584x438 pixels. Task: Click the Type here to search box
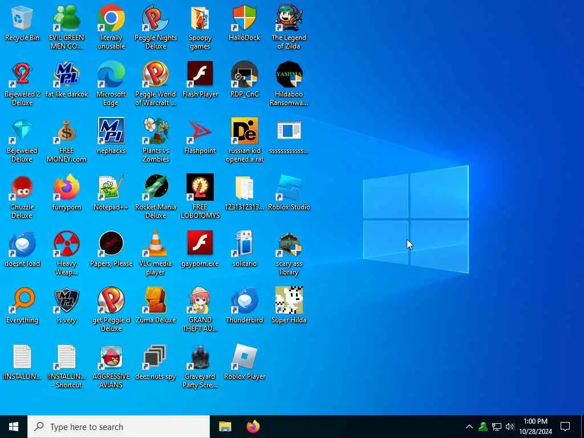[119, 427]
